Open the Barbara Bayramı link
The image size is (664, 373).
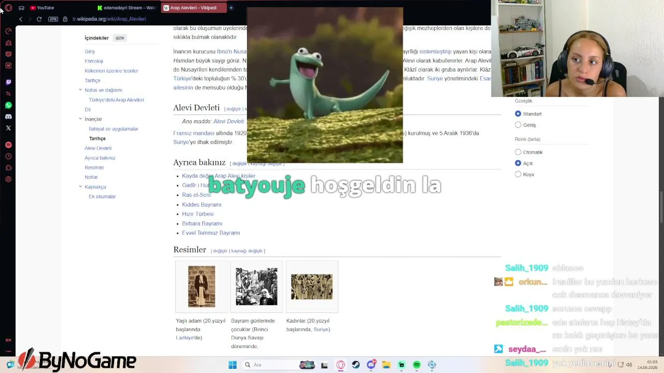pos(202,224)
